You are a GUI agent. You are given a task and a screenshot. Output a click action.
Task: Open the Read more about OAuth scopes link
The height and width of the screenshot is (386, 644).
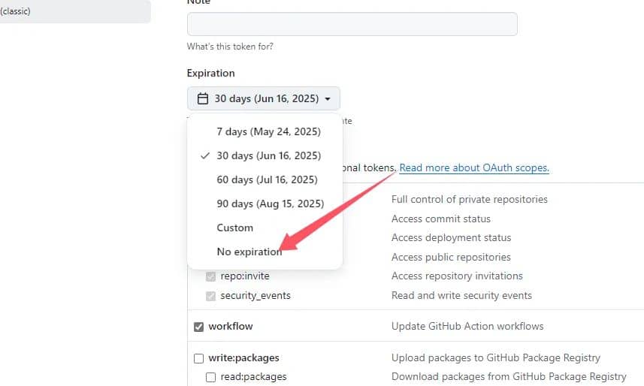[x=474, y=168]
